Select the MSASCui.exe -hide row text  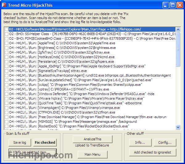[82, 94]
